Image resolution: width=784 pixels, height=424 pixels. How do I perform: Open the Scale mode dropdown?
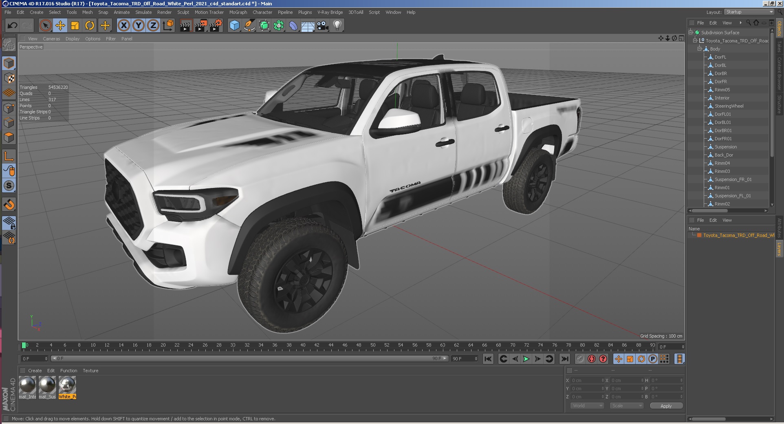(x=626, y=406)
